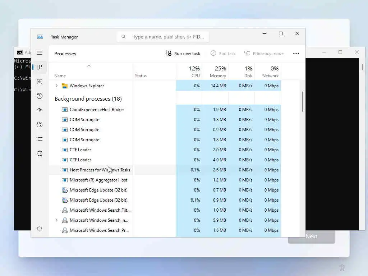Image resolution: width=368 pixels, height=276 pixels.
Task: Click the accessibility icon at bottom right
Action: click(342, 267)
